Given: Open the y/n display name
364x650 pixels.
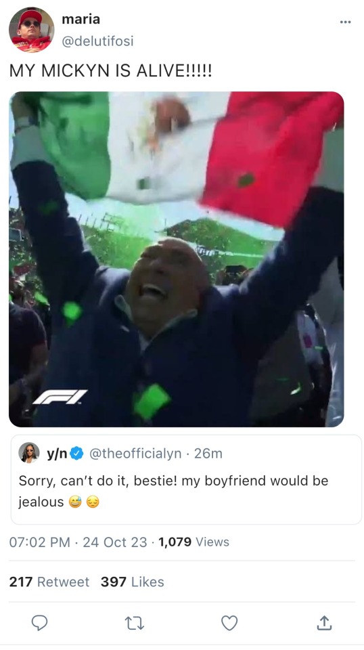Looking at the screenshot, I should point(57,454).
